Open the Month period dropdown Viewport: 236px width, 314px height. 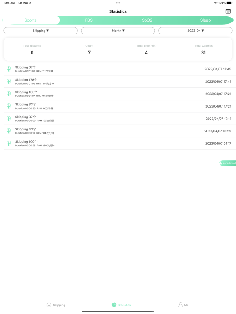118,31
